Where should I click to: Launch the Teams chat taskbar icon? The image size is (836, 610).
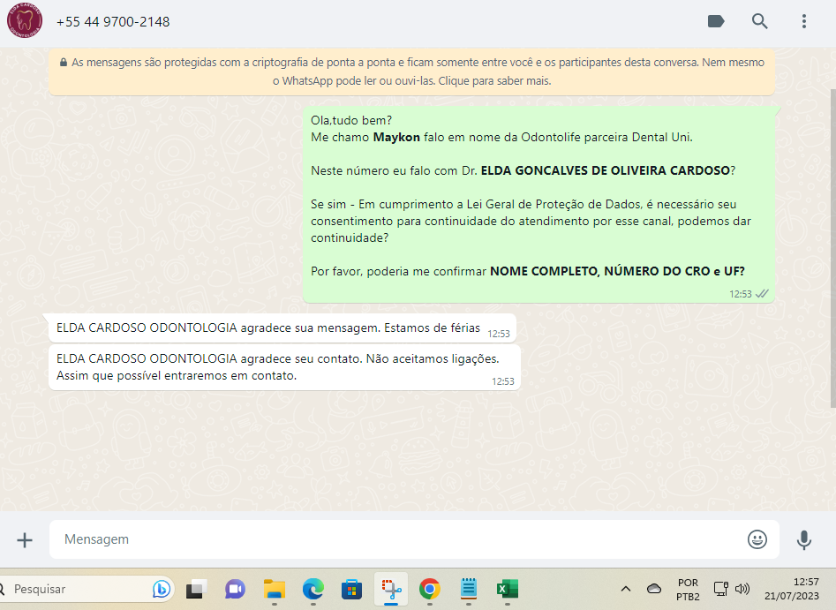pyautogui.click(x=235, y=589)
